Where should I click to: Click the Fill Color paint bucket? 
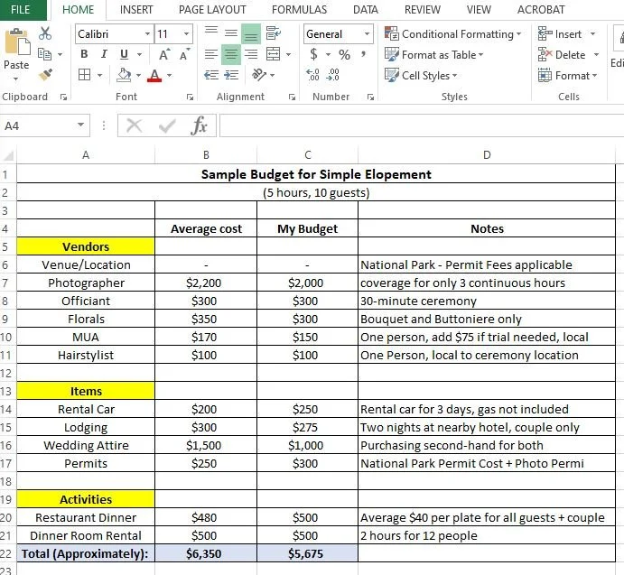(x=124, y=75)
